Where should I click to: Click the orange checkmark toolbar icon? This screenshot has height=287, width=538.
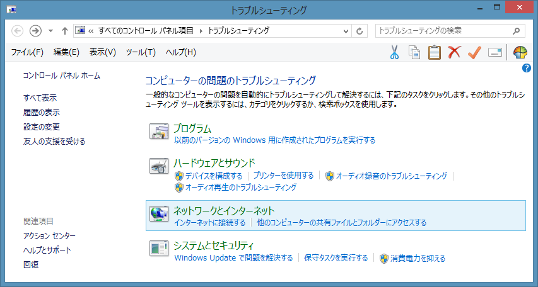pos(474,52)
